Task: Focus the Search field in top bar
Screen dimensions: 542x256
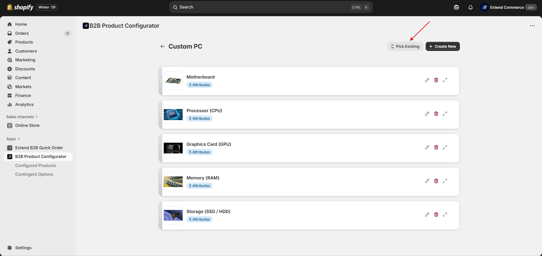Action: click(271, 7)
